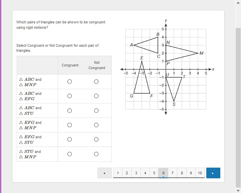Click the blue next question arrow button
The height and width of the screenshot is (193, 241).
click(x=213, y=173)
